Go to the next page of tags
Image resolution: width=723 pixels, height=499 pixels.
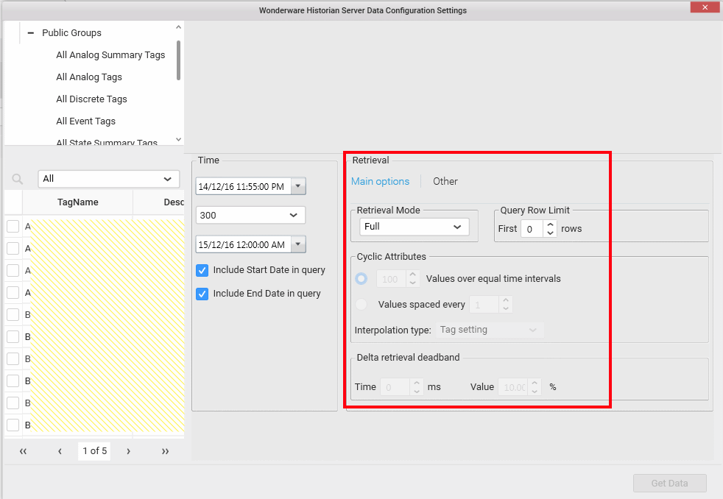coord(128,451)
